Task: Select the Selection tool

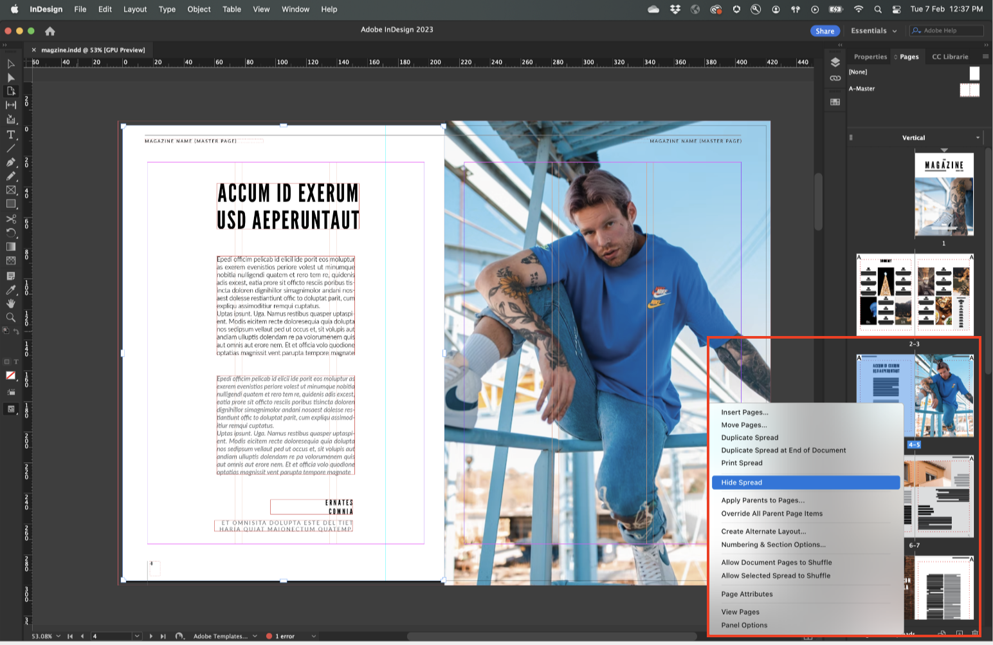Action: 10,64
